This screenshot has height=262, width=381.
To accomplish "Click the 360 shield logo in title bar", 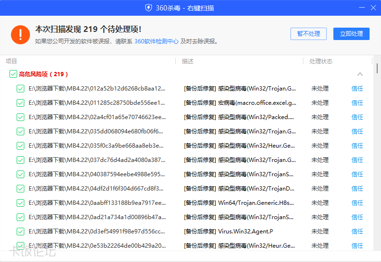I will coord(148,8).
